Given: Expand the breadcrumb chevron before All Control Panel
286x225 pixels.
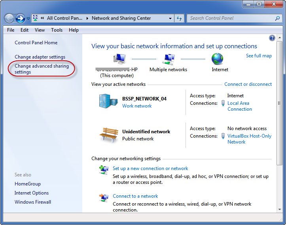Looking at the screenshot, I should tap(42, 18).
